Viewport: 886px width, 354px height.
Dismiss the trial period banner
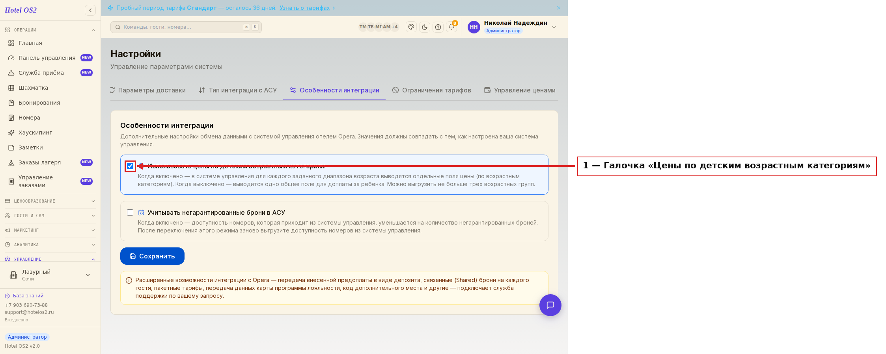559,8
